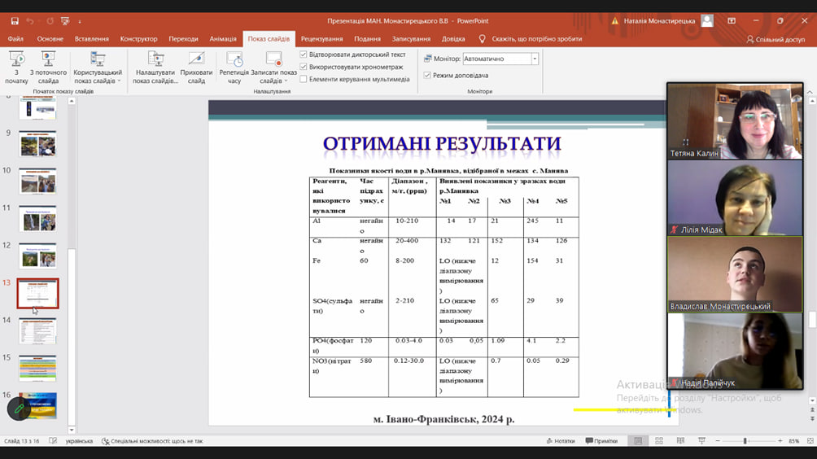This screenshot has width=817, height=459.
Task: Open the Анімація ribbon tab
Action: pos(222,38)
